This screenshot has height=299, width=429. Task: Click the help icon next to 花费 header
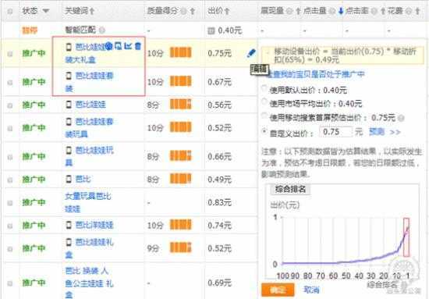(409, 11)
